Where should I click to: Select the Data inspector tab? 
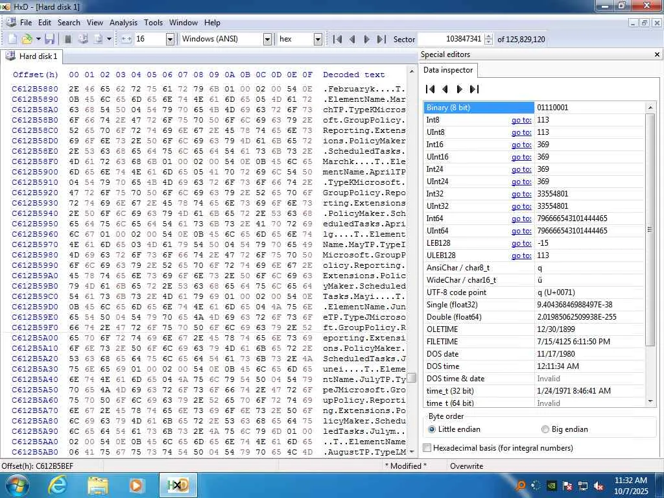click(448, 70)
